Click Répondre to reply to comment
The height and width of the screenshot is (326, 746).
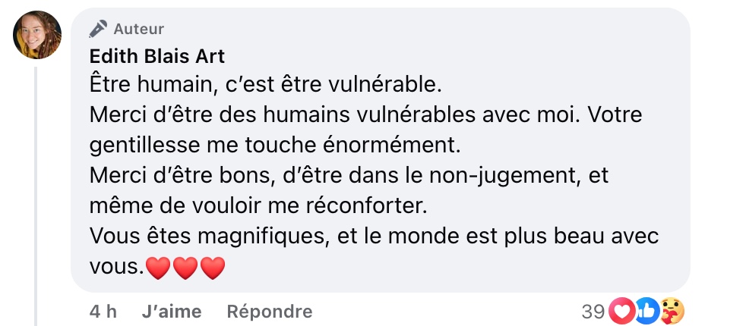click(x=270, y=311)
